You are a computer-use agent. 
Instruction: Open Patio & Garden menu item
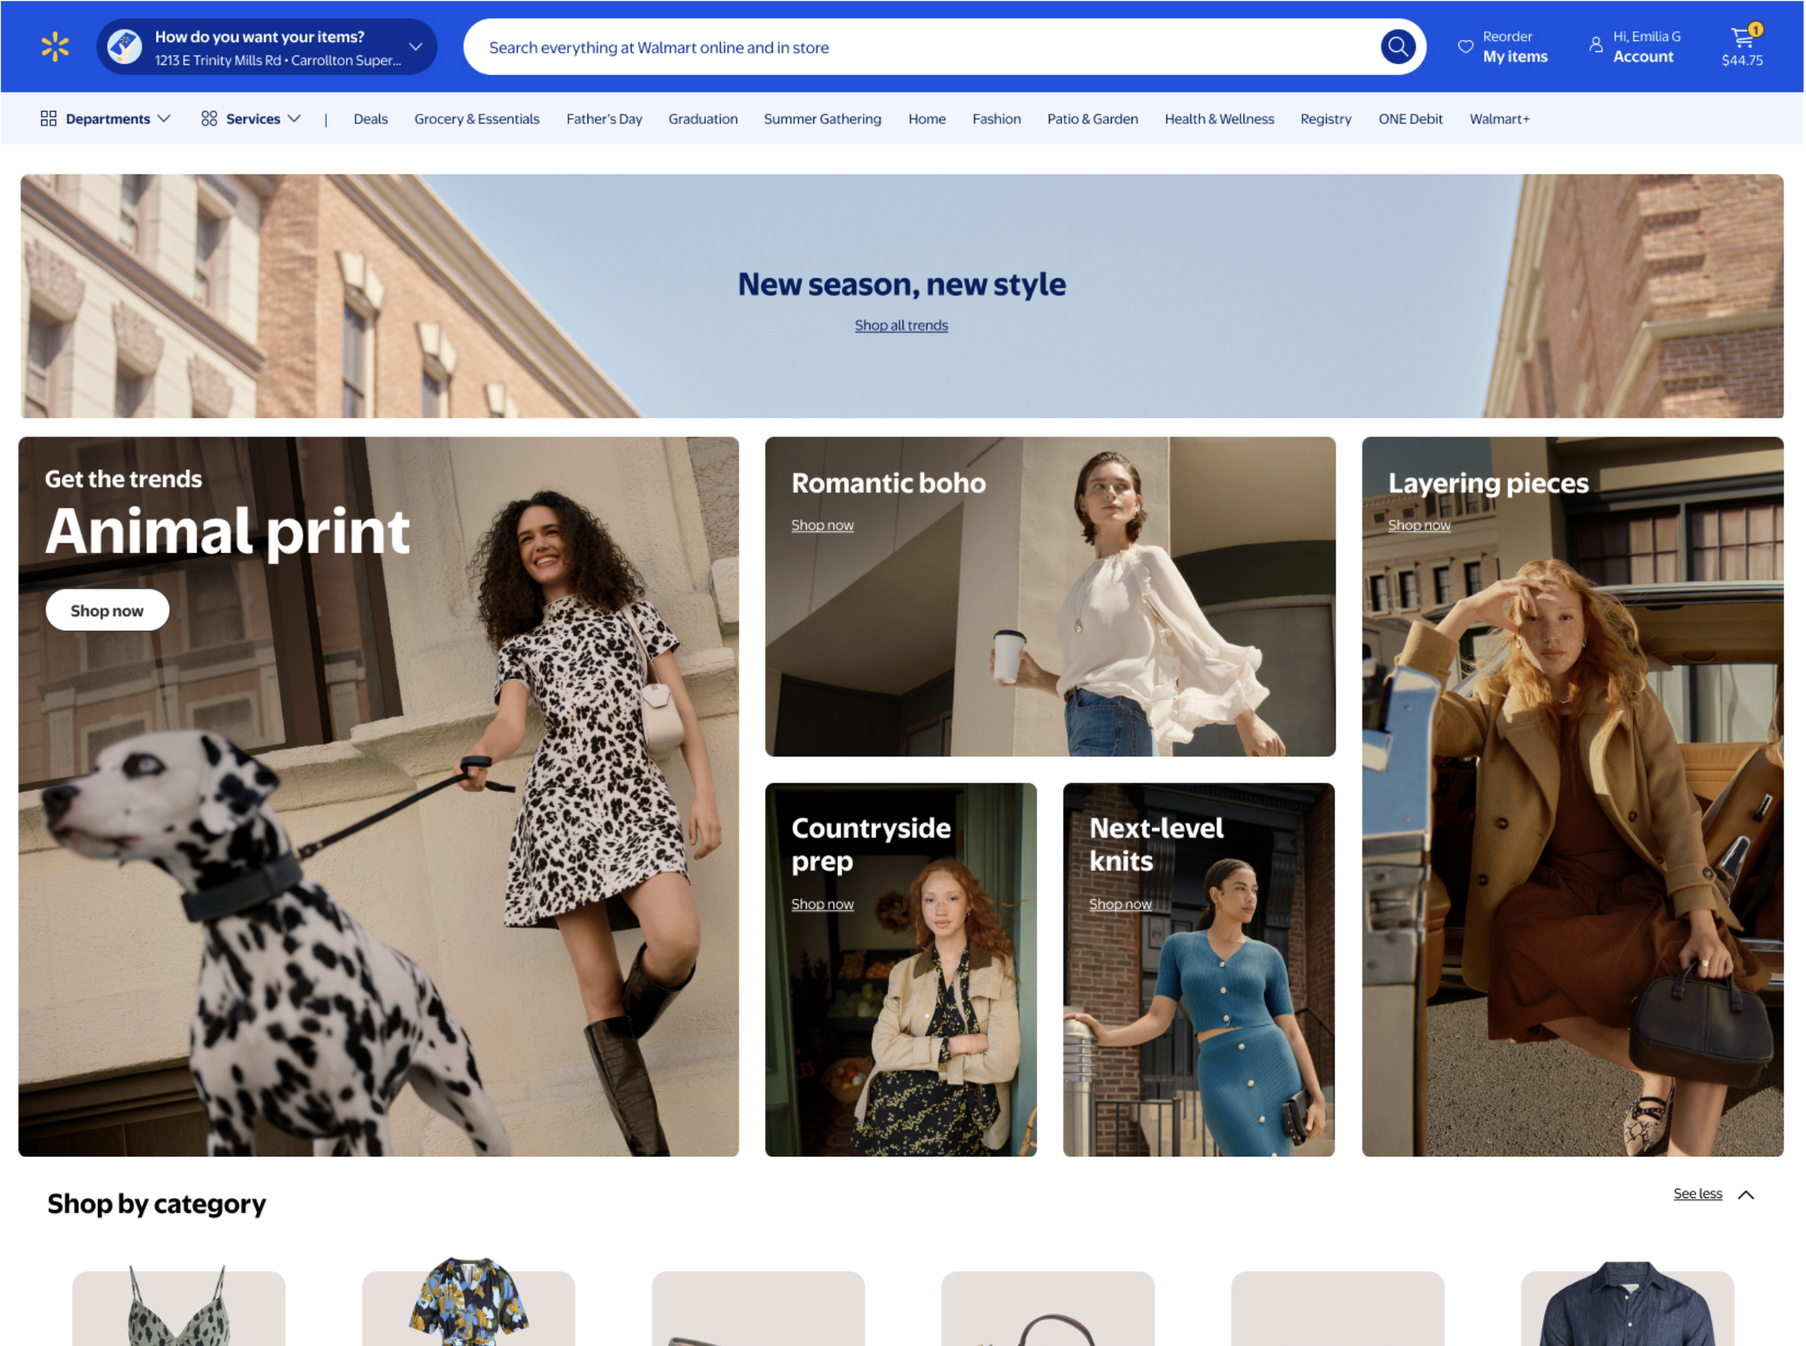[x=1093, y=119]
